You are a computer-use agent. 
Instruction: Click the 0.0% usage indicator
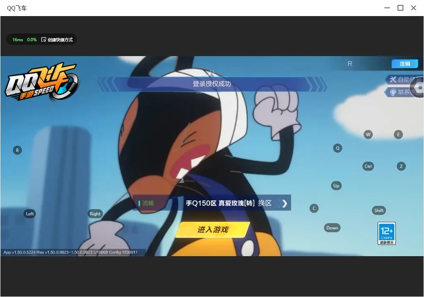click(x=32, y=40)
